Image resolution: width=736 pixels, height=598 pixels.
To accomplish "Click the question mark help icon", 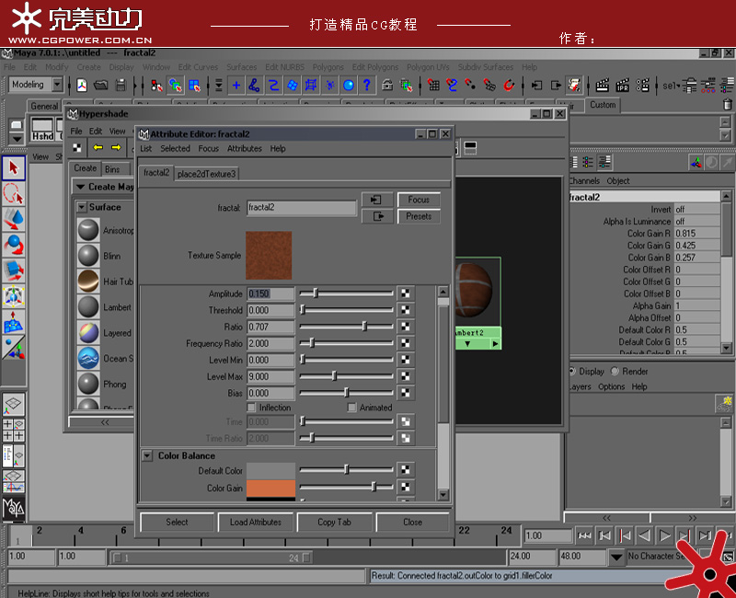I will (x=366, y=85).
